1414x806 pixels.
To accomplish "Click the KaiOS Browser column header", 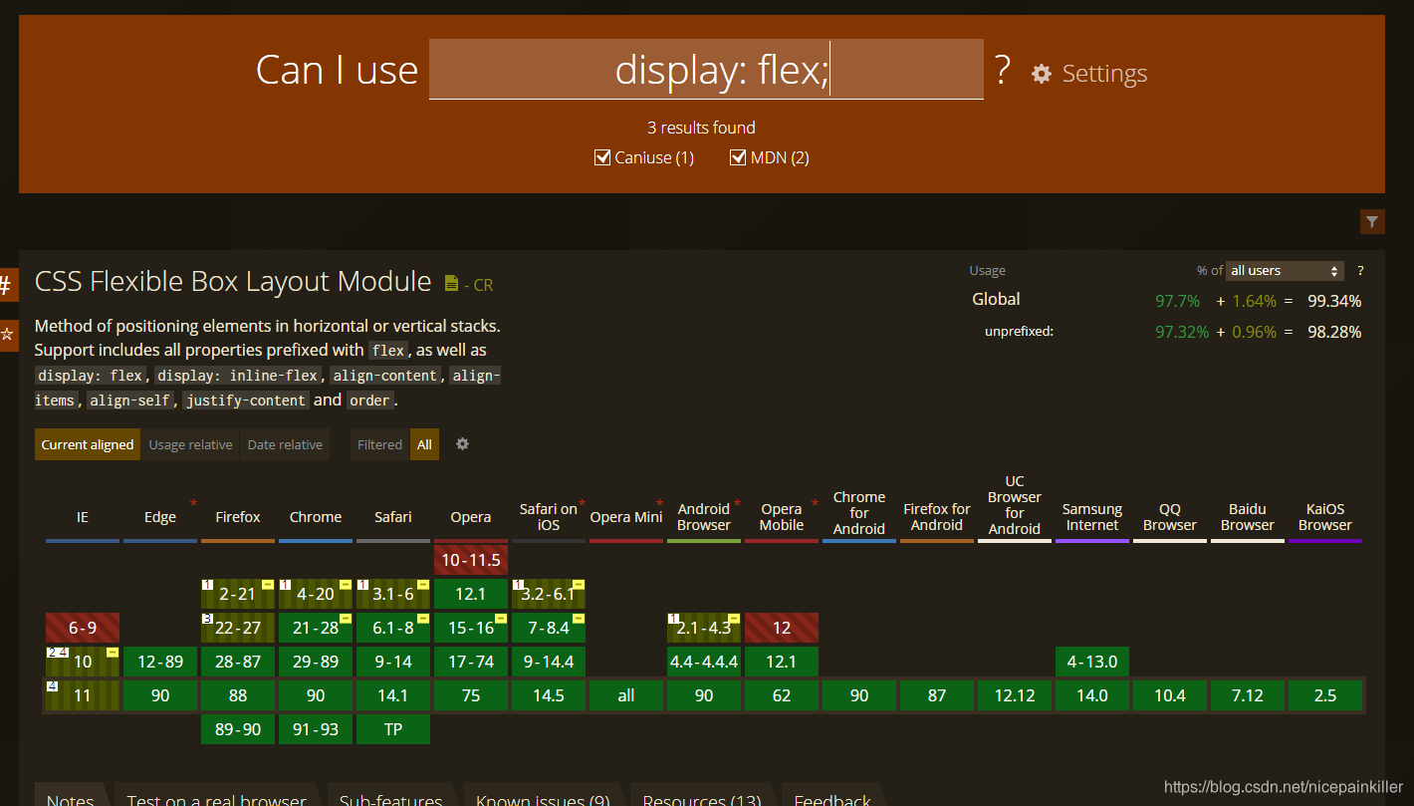I will click(1325, 517).
